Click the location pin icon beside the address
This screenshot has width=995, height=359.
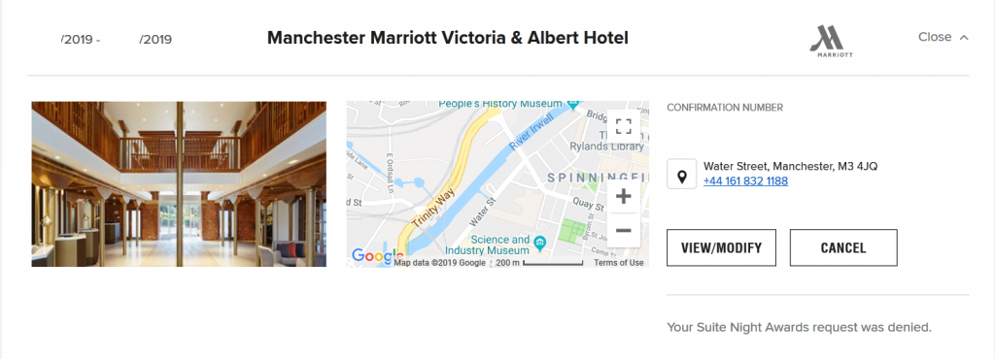tap(682, 174)
